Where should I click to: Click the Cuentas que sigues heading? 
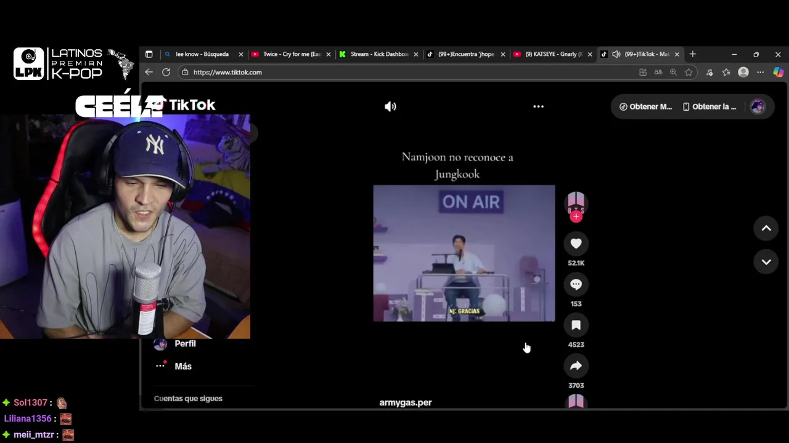pos(188,399)
